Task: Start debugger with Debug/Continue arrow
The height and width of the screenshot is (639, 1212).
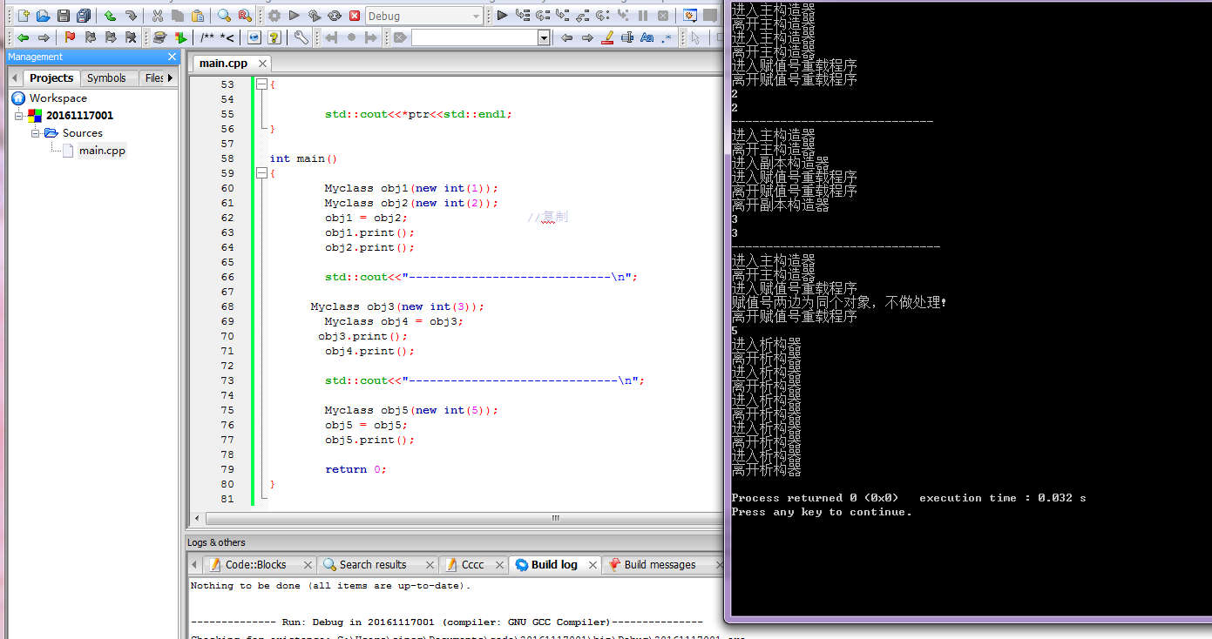Action: [502, 16]
